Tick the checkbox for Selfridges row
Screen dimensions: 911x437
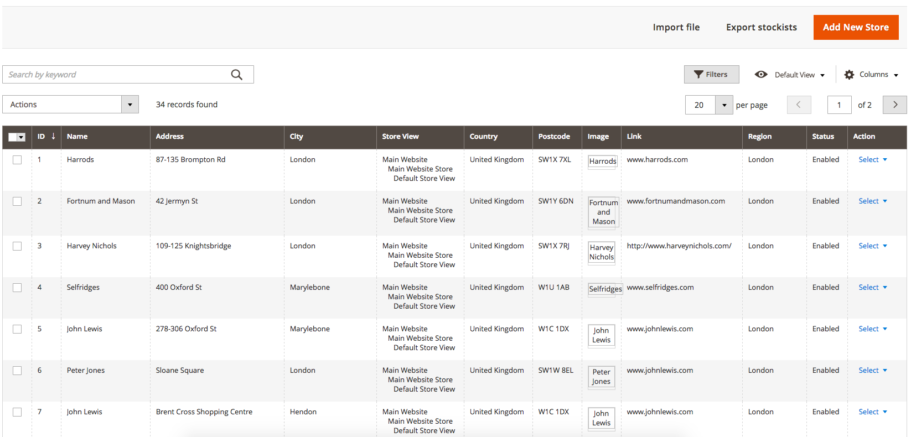17,288
